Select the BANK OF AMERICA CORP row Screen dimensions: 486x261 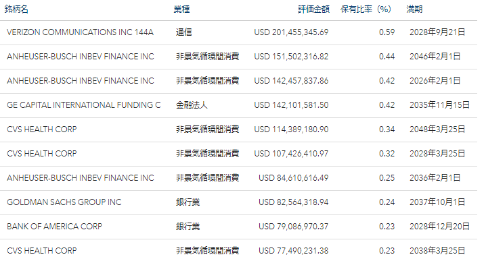(x=238, y=227)
